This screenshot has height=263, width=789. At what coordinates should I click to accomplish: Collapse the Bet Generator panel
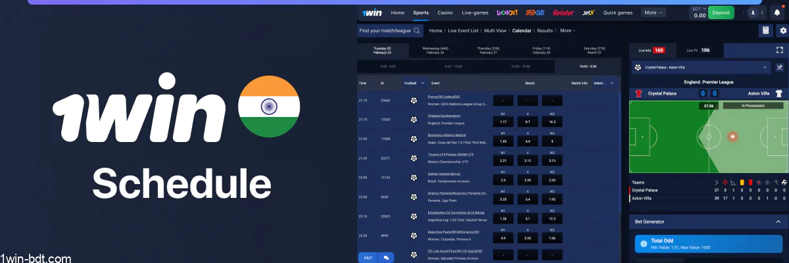tap(777, 222)
